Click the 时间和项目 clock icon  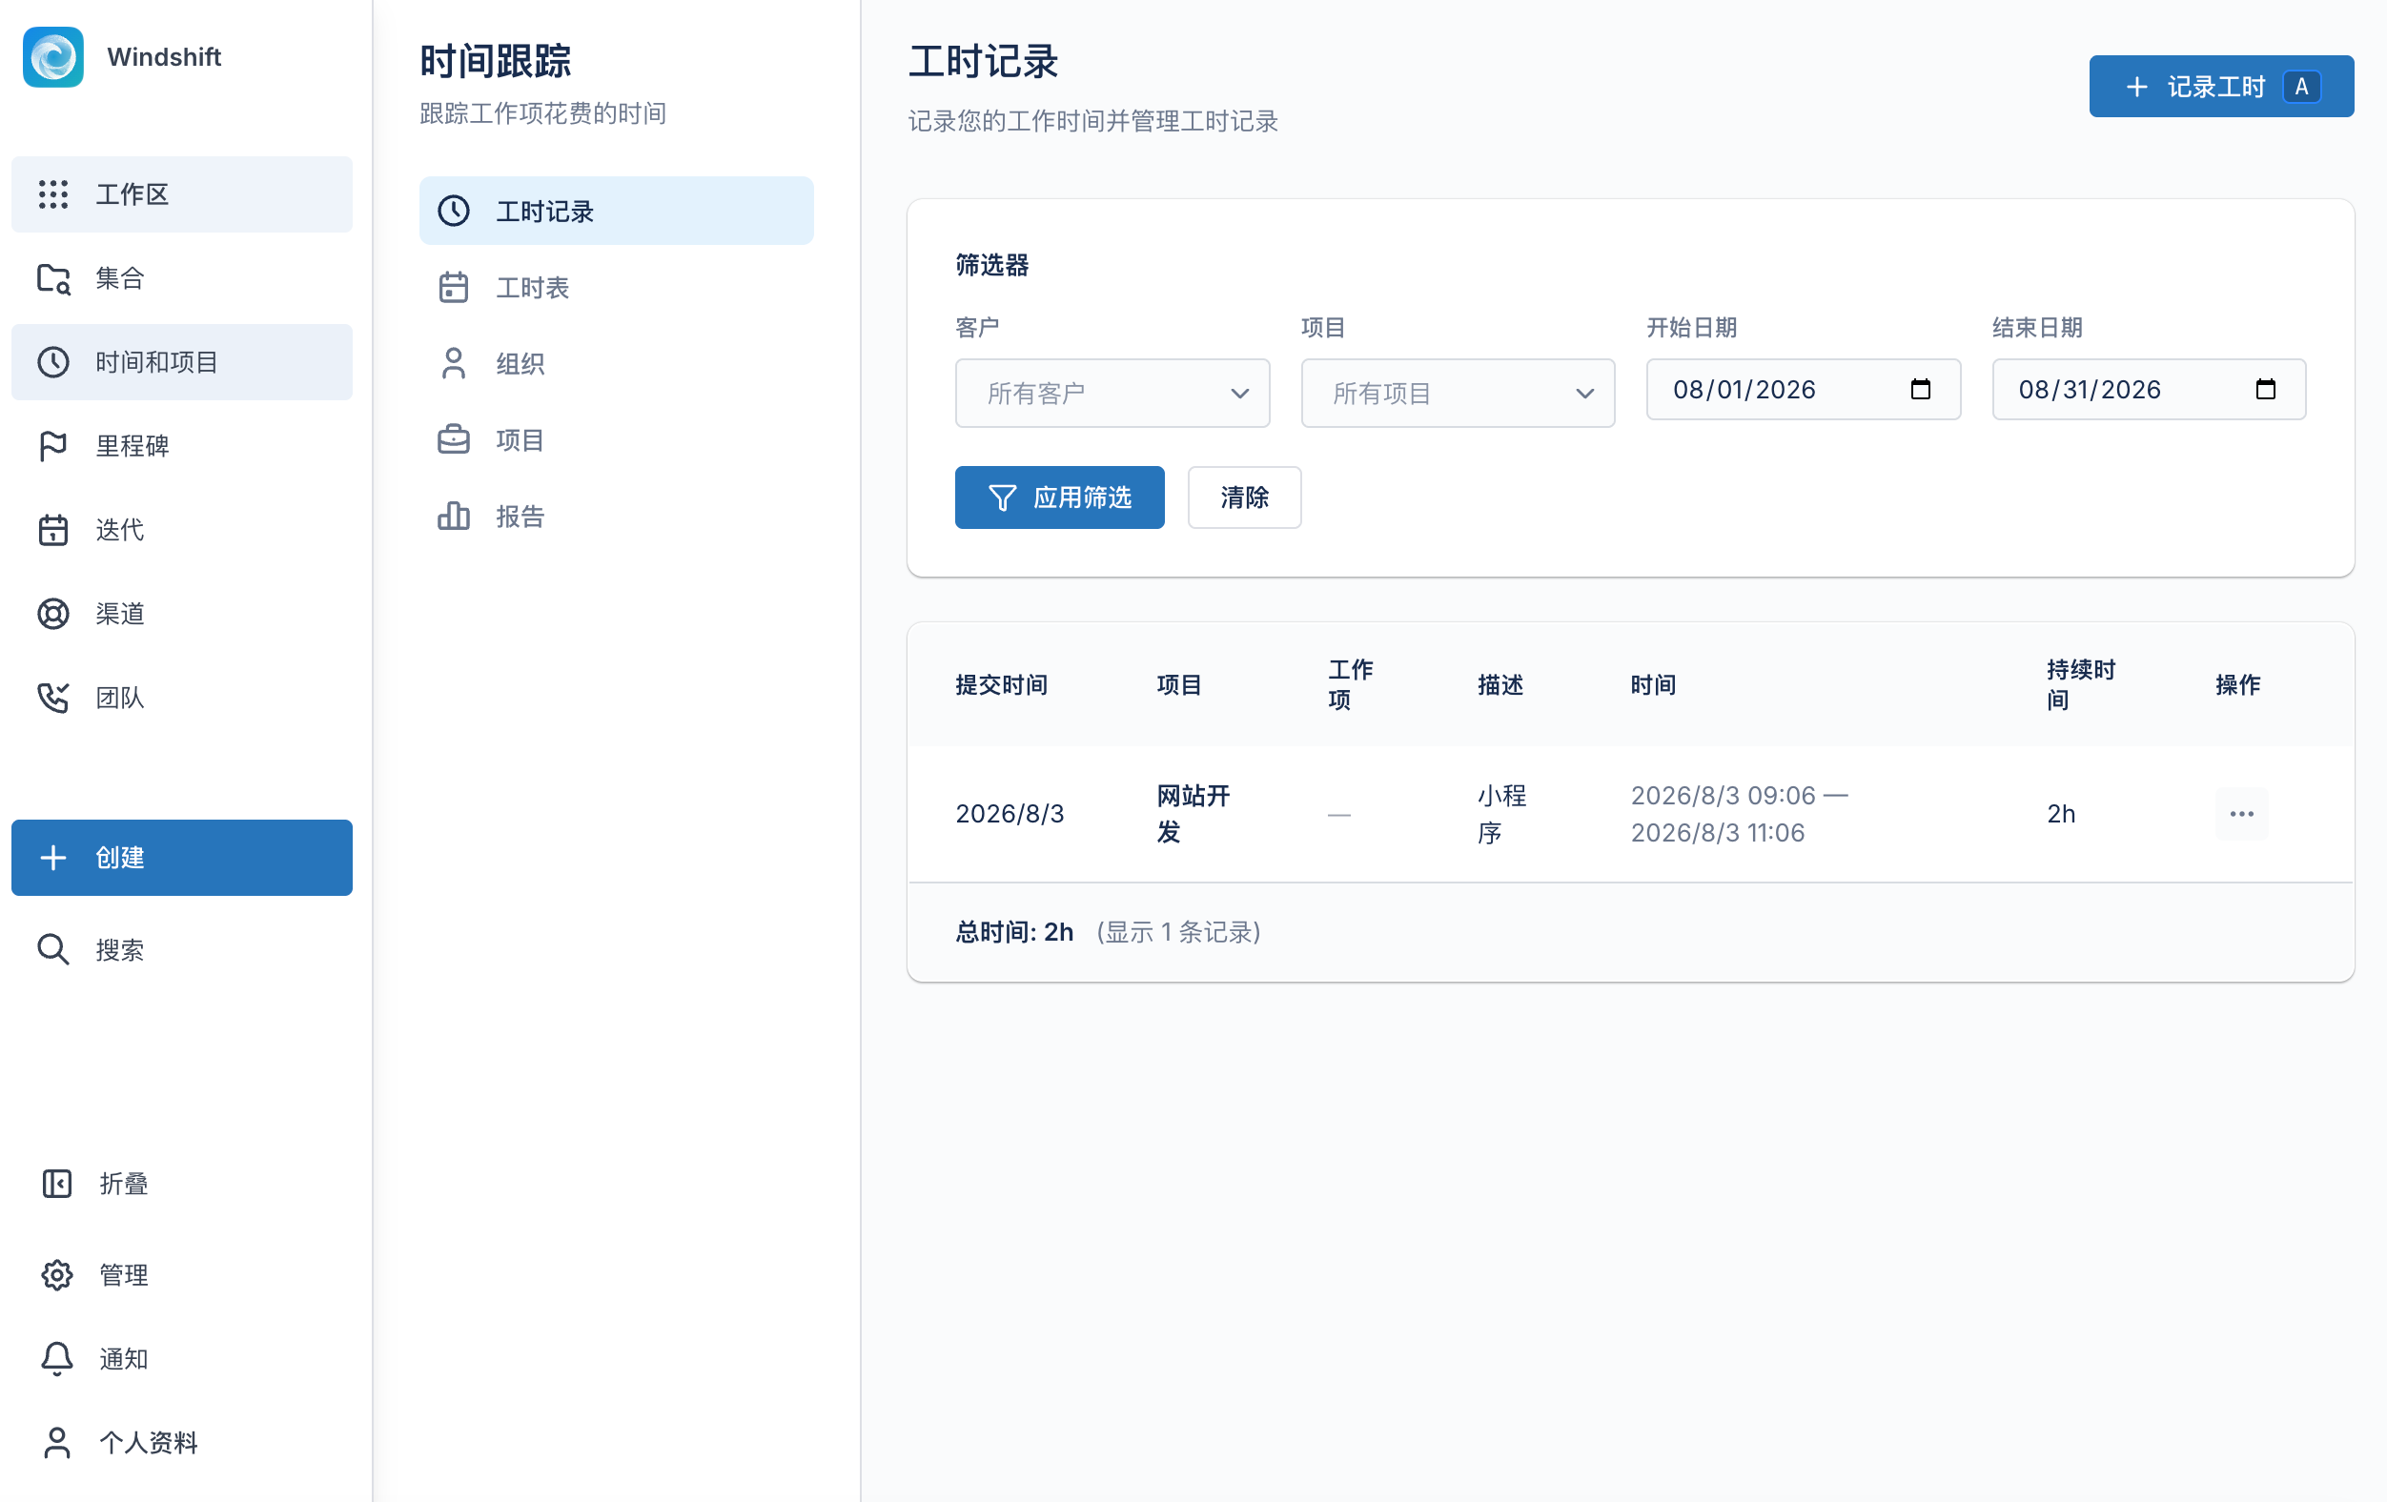click(x=53, y=362)
